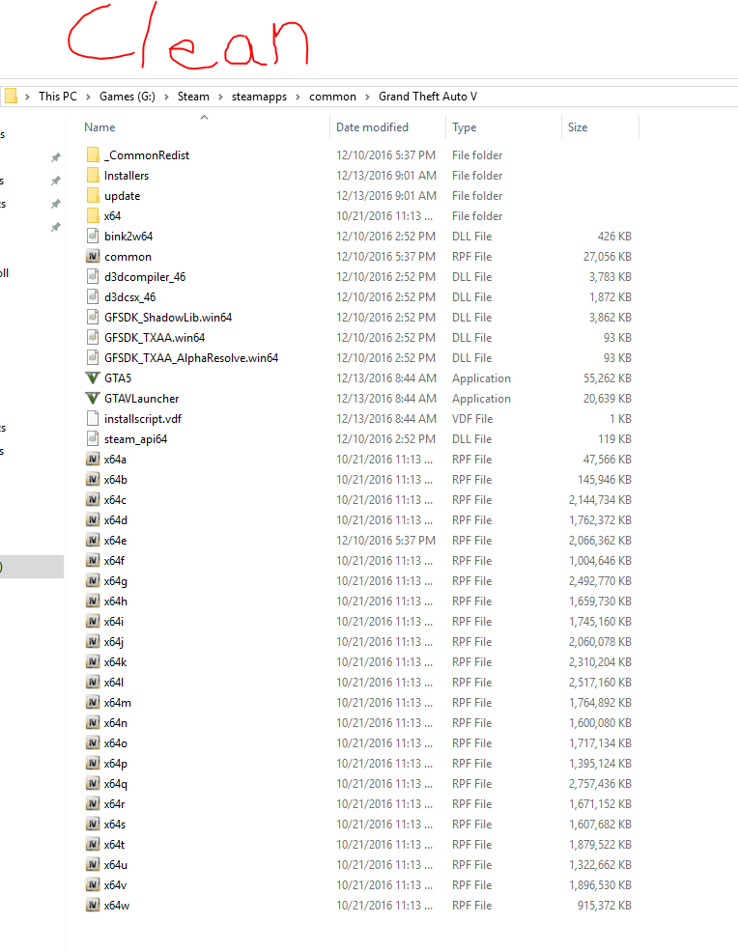
Task: Select the x64f RPF file icon
Action: 93,560
